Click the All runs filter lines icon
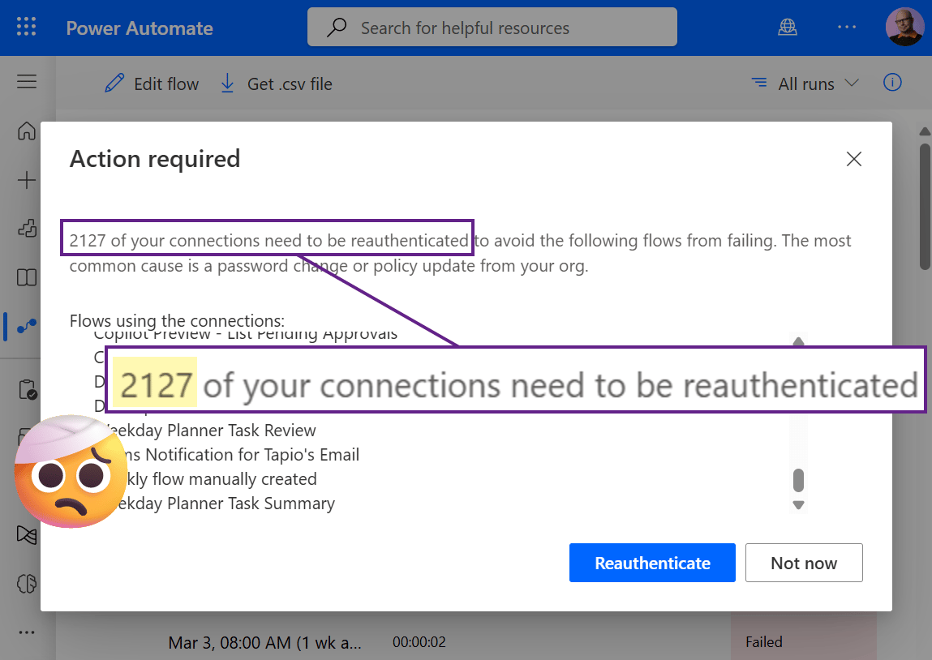This screenshot has height=660, width=932. [759, 83]
